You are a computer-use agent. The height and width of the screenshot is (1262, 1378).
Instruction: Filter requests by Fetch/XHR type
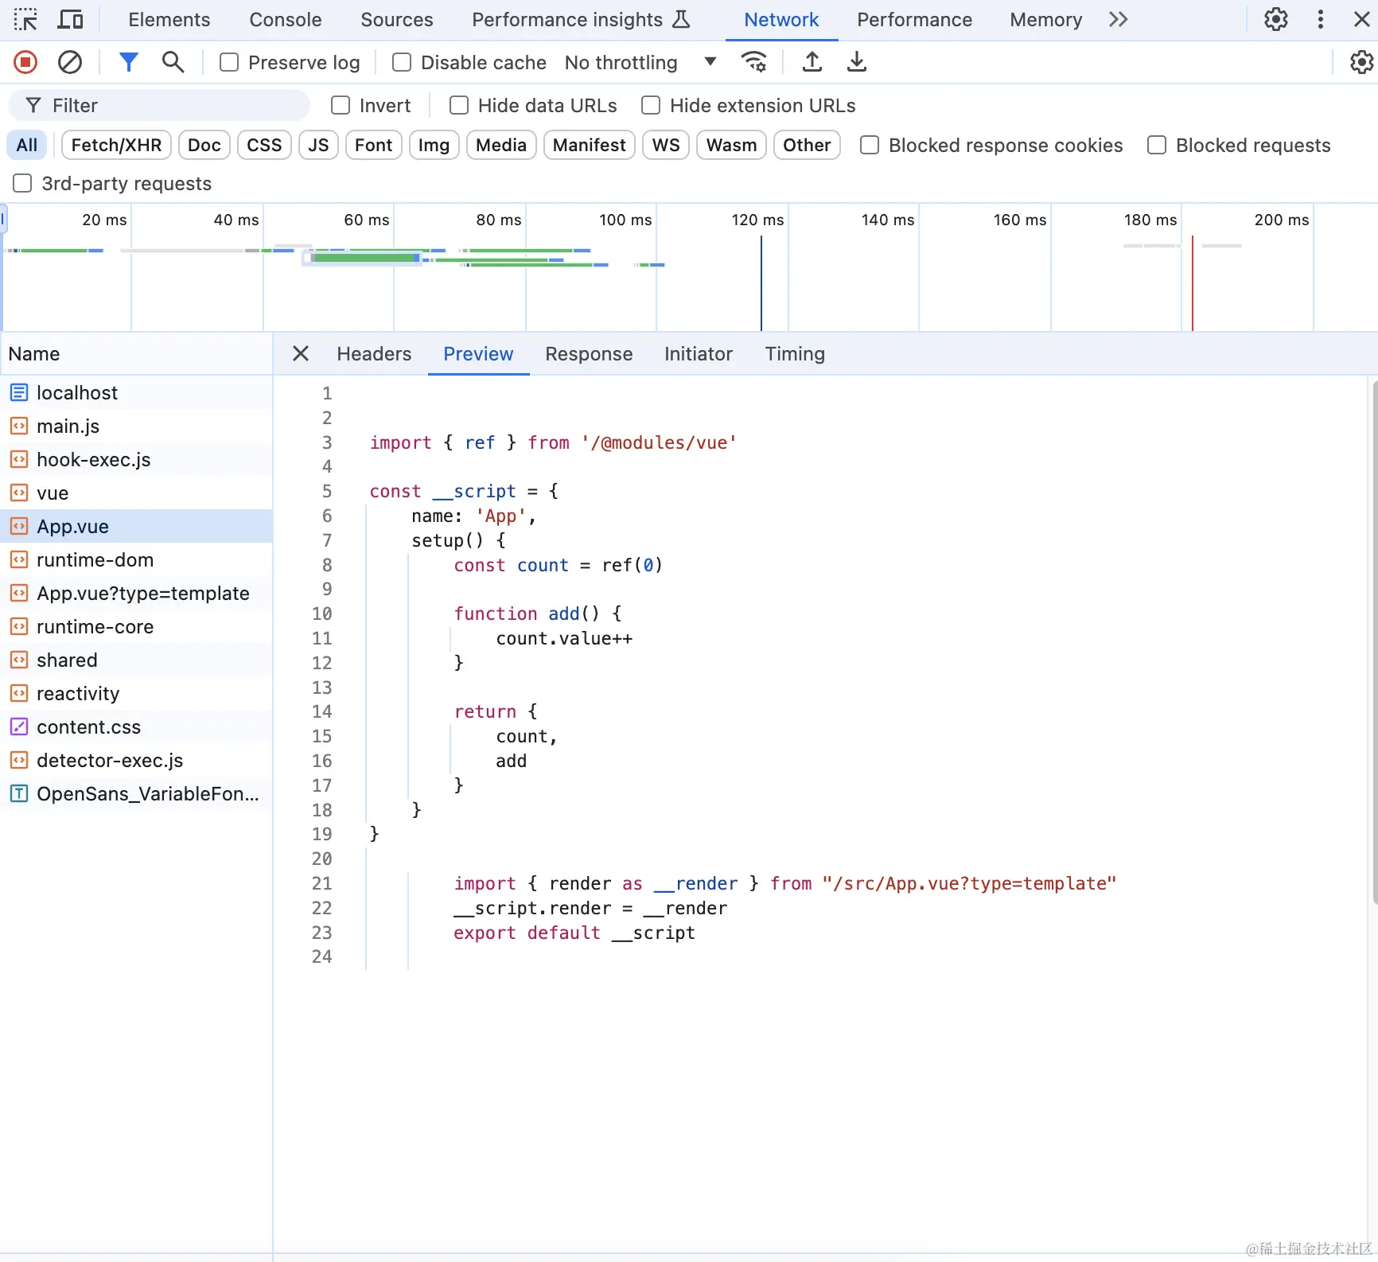(116, 145)
